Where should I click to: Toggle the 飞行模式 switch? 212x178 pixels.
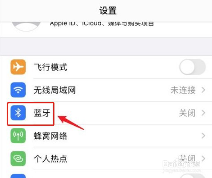pyautogui.click(x=192, y=67)
